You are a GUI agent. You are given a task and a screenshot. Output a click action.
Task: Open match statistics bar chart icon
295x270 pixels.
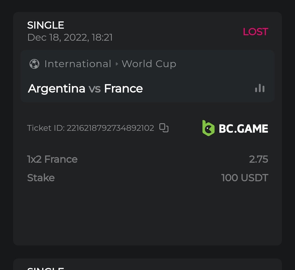pyautogui.click(x=259, y=88)
